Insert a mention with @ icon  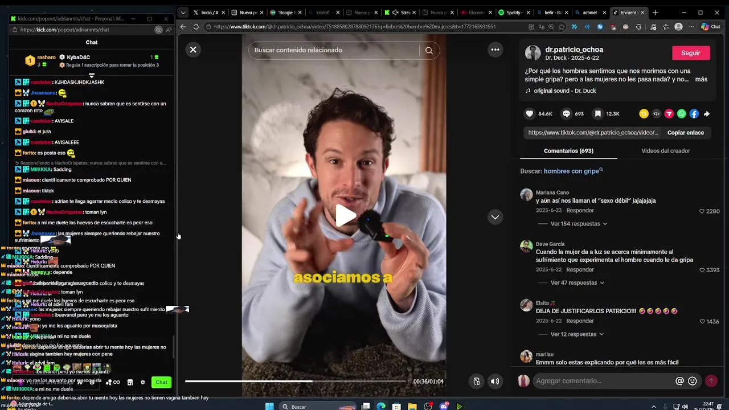coord(679,381)
